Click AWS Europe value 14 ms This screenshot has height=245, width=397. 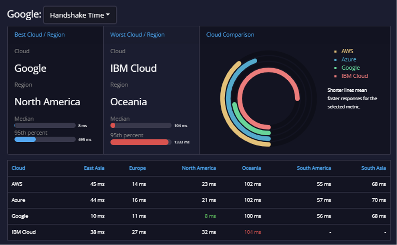coord(139,184)
